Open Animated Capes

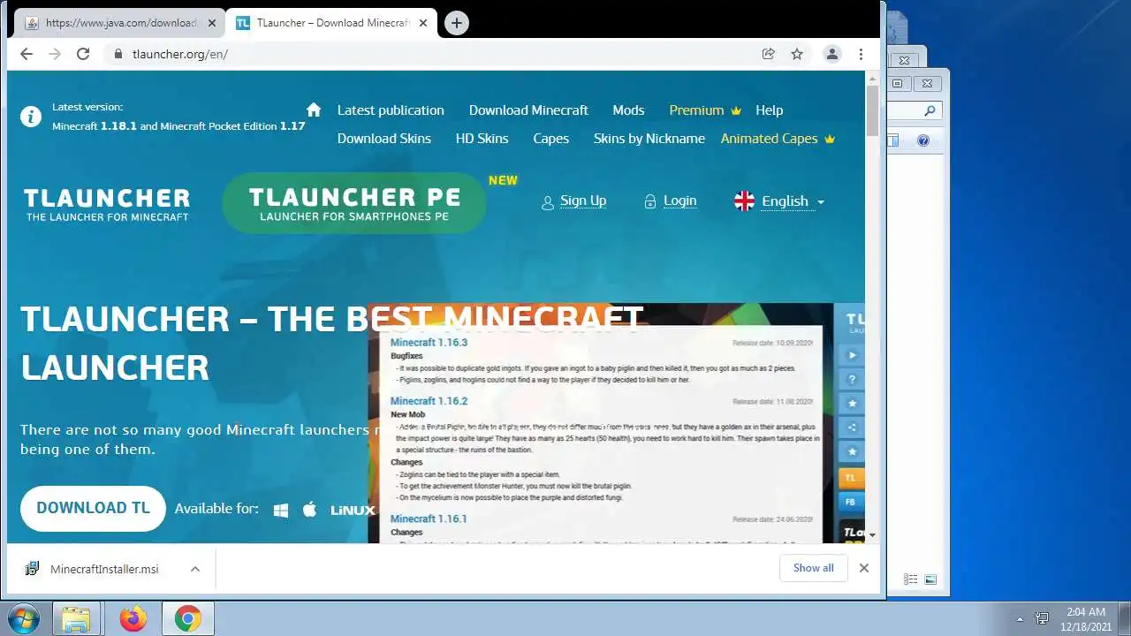click(770, 139)
